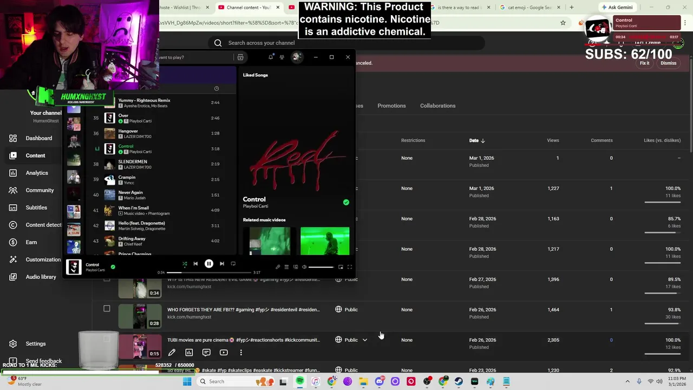Adjust the Spotify volume slider
Screen dimensions: 693x390
321,267
